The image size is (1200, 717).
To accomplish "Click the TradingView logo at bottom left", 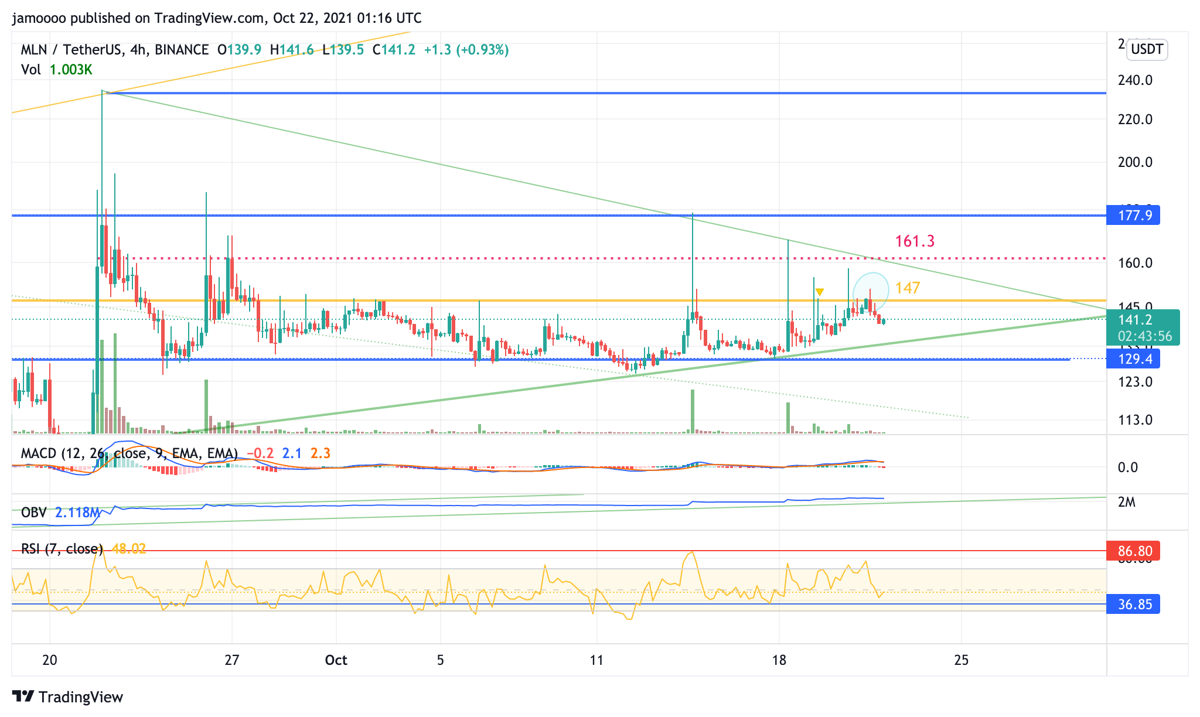I will 67,696.
